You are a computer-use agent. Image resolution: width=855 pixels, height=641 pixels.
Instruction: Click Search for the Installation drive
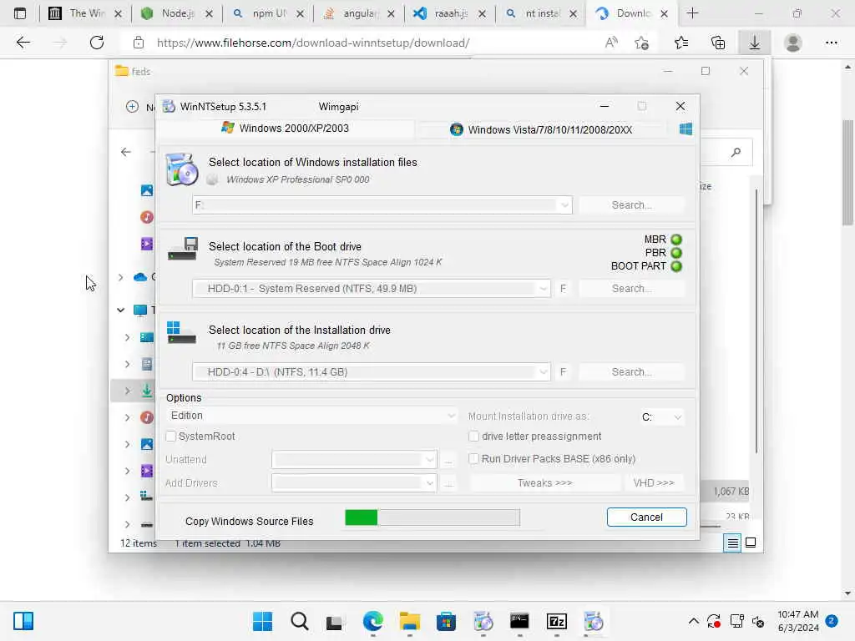pos(631,371)
